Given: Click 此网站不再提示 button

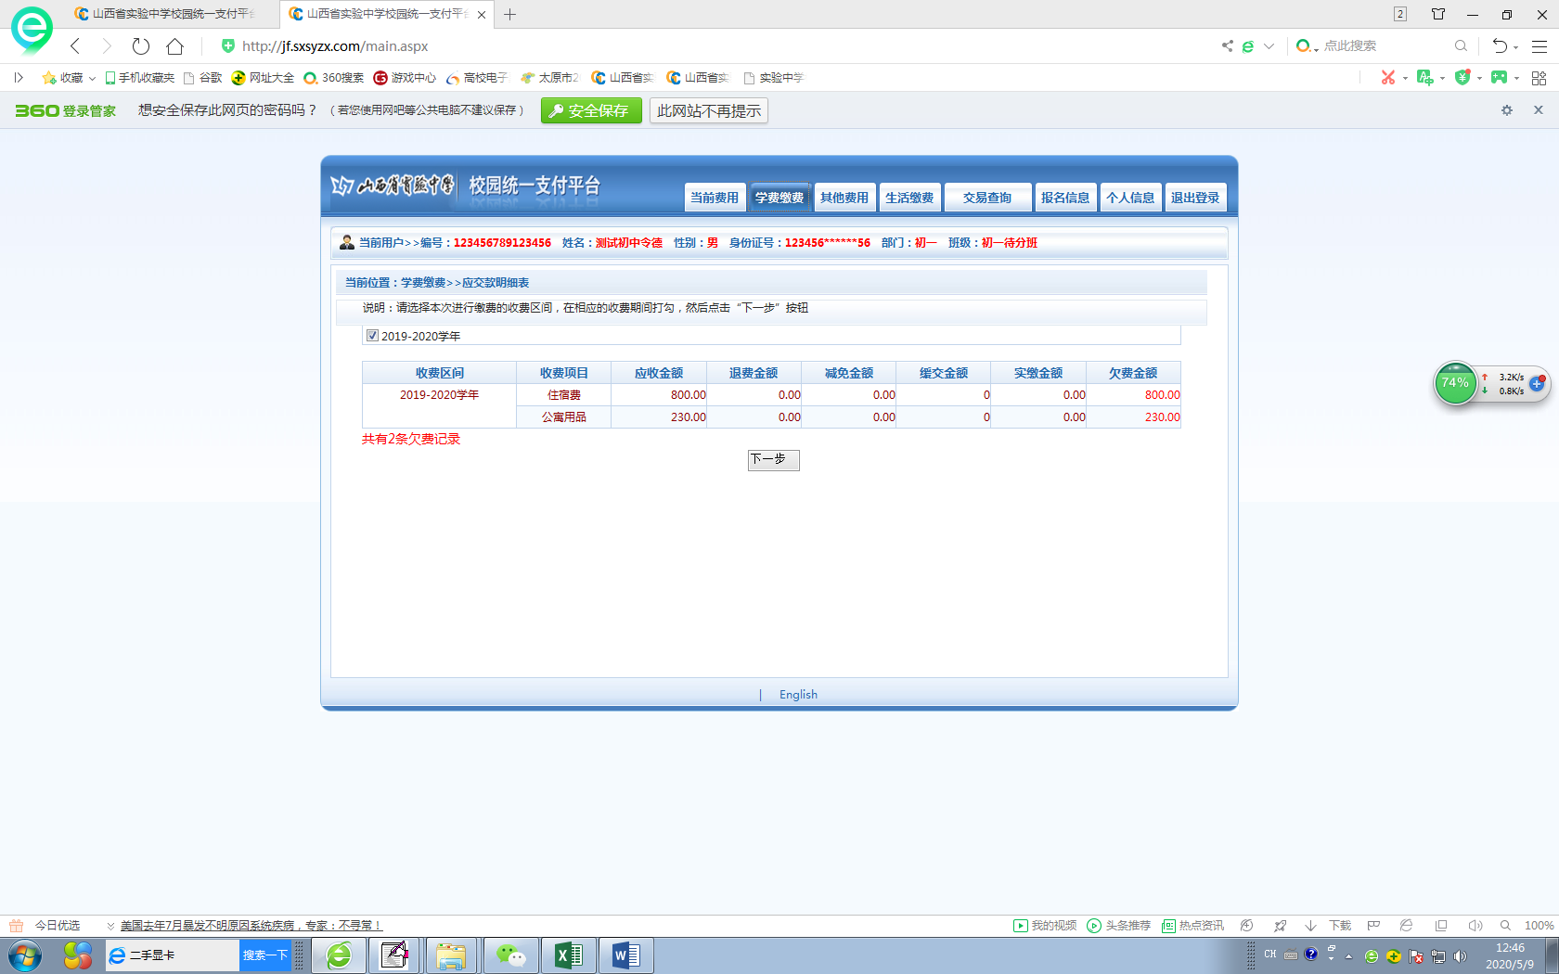Looking at the screenshot, I should coord(708,110).
